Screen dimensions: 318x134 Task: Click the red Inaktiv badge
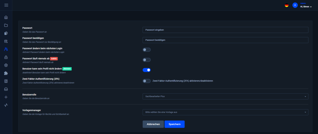54,58
